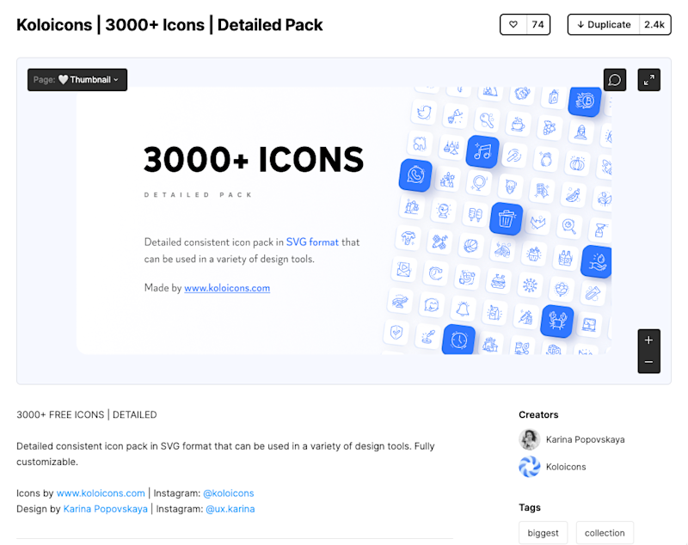
Task: Select the biggest tag
Action: pyautogui.click(x=544, y=533)
